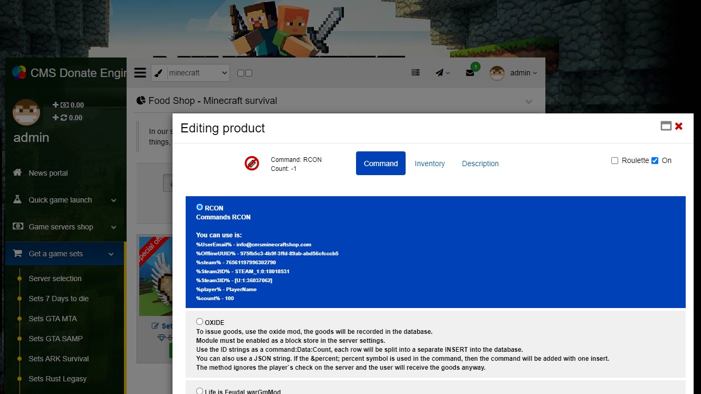The image size is (701, 394).
Task: Click the server list icon in top bar
Action: [416, 73]
